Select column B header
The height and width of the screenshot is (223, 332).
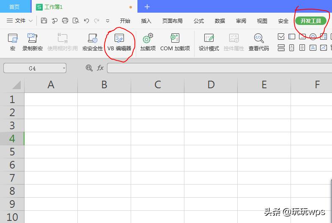(104, 85)
